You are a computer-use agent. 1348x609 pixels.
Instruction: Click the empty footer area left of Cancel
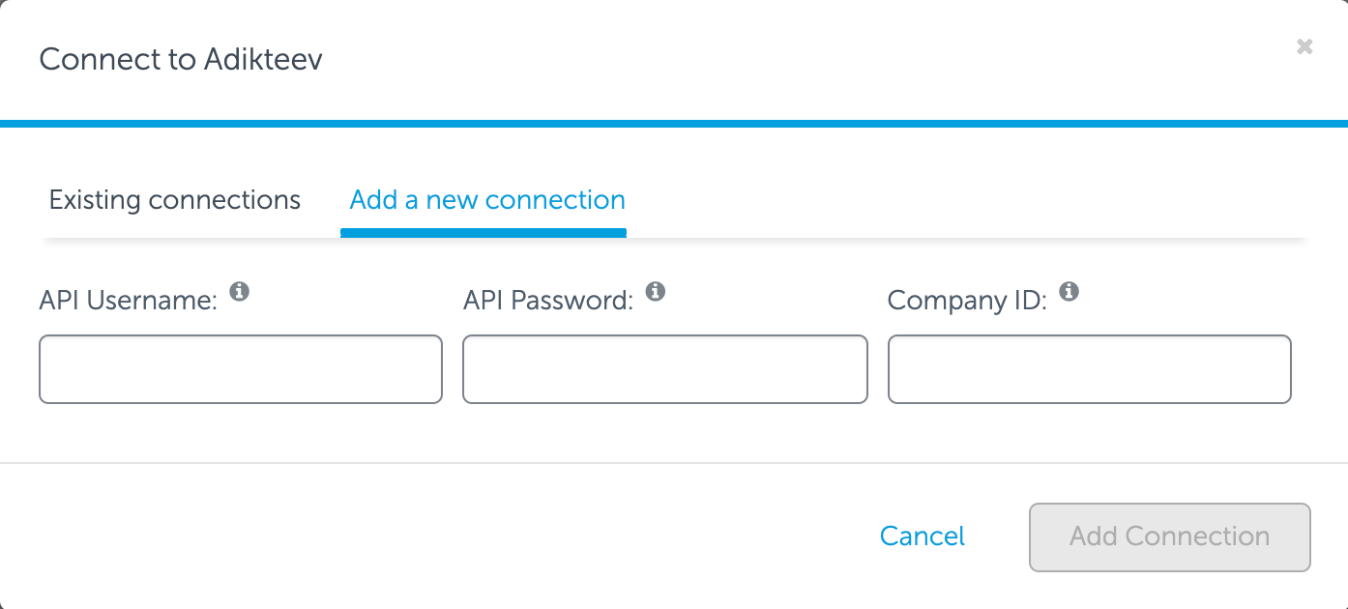pos(435,536)
